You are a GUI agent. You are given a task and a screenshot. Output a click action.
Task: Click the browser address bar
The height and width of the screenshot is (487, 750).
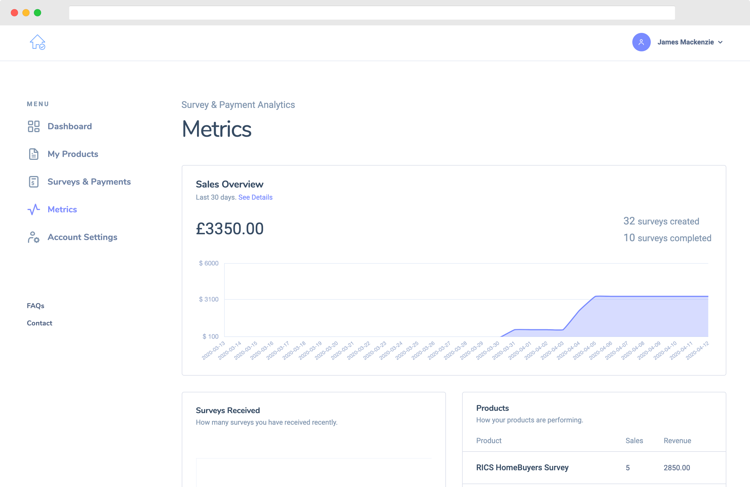tap(372, 13)
